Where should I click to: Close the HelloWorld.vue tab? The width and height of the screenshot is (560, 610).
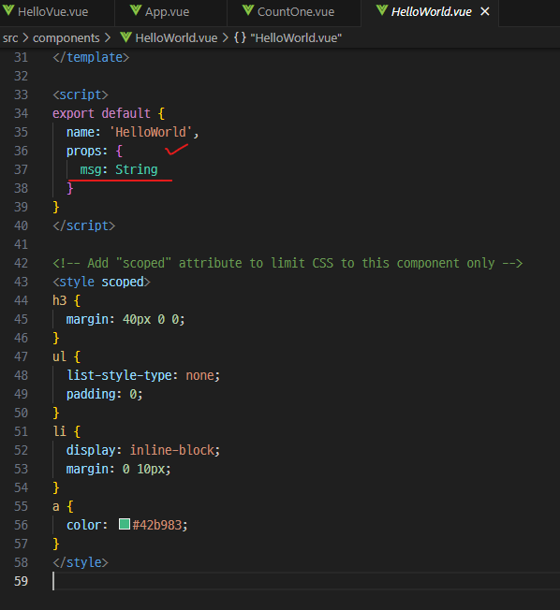[x=485, y=11]
